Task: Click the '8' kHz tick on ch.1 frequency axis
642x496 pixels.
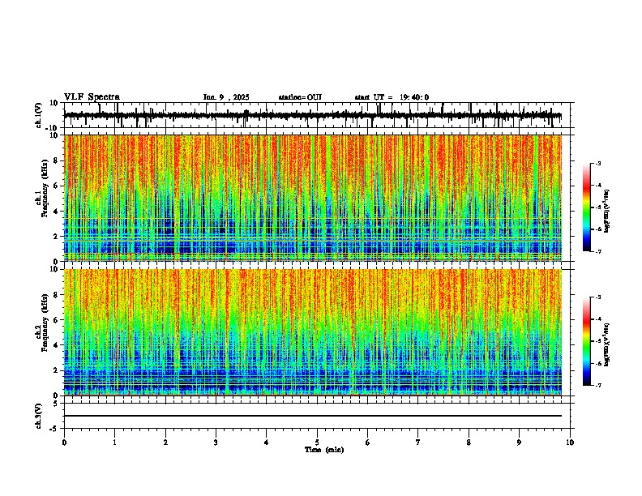Action: (x=57, y=160)
